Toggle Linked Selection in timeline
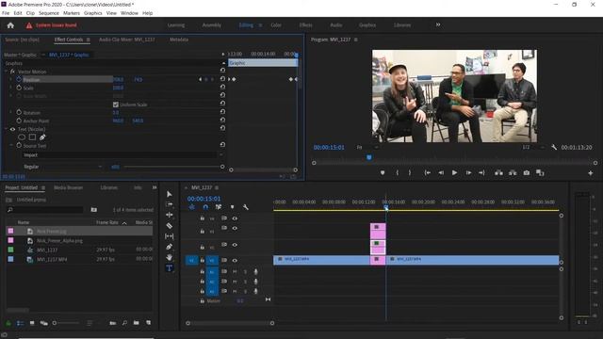 coord(219,207)
